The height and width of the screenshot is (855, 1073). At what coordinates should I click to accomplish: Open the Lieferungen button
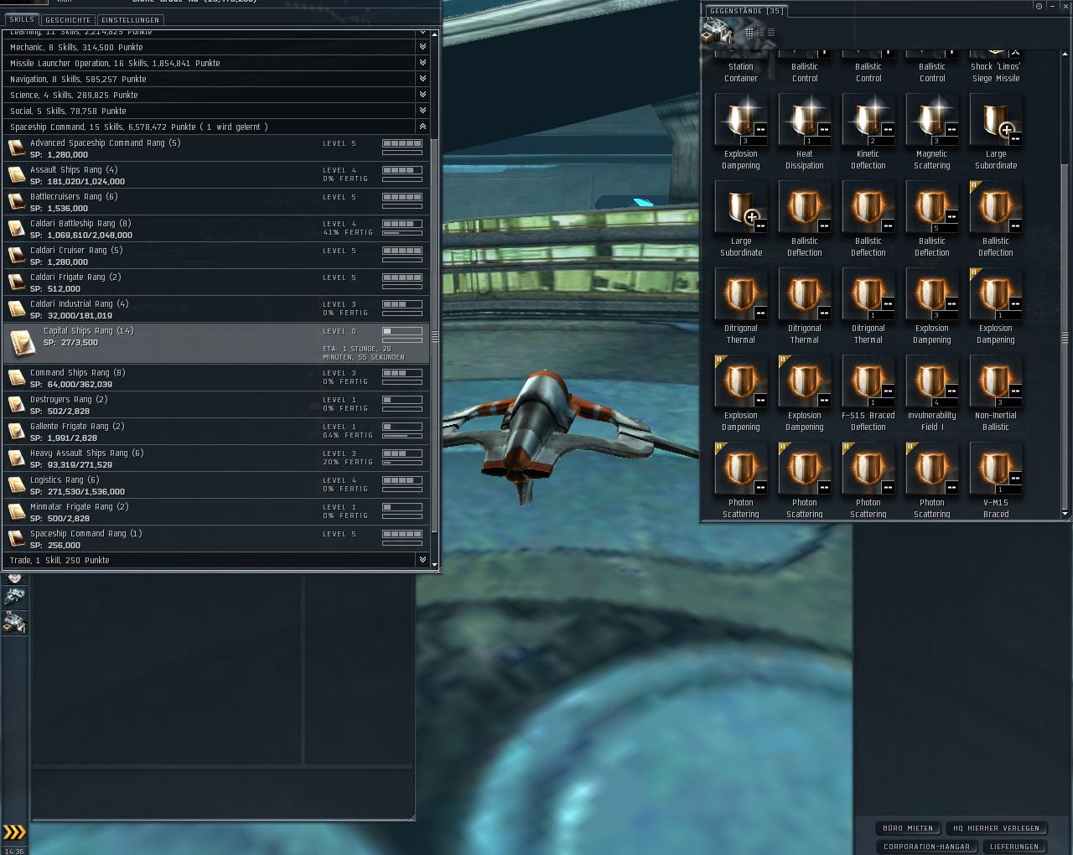(1014, 847)
